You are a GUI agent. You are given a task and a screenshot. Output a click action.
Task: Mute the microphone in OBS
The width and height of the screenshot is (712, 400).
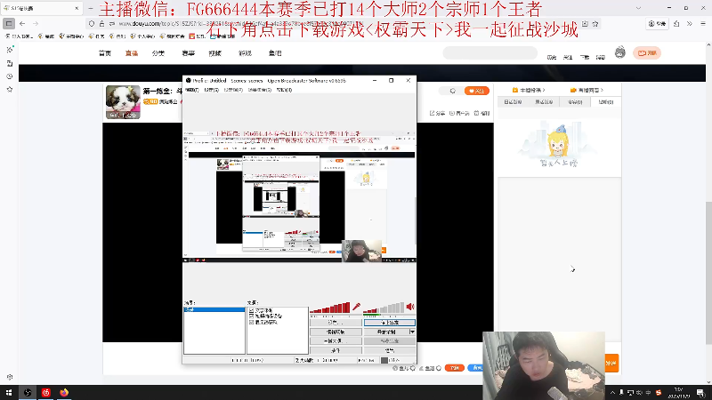coord(357,307)
